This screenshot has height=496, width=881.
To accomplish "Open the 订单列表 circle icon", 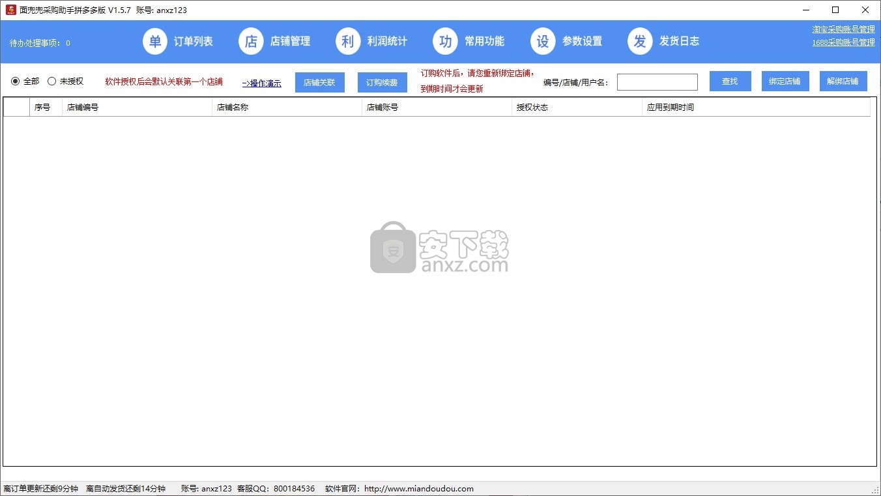I will coord(155,41).
